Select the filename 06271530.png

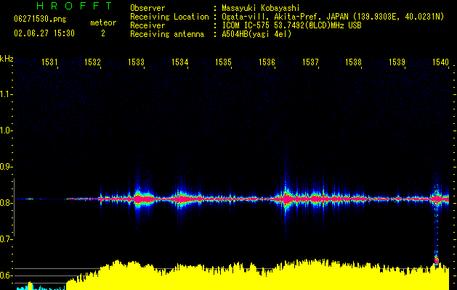click(40, 19)
